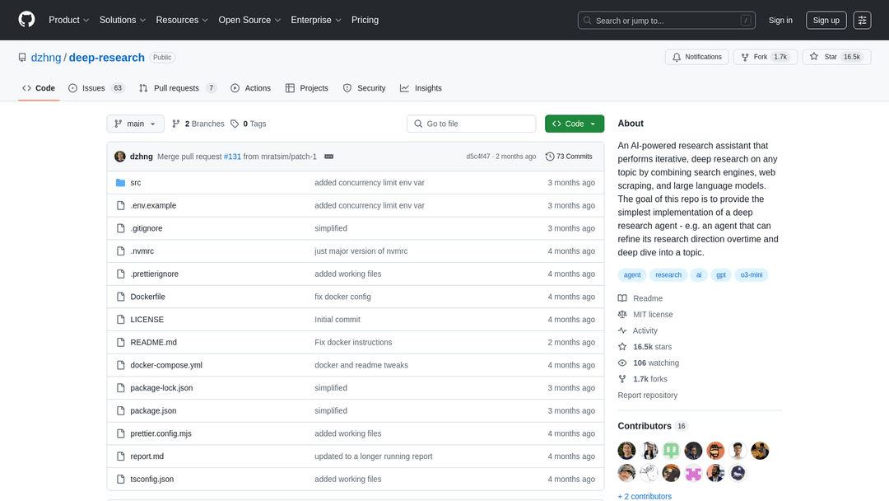889x501 pixels.
Task: Focus the Search or jump to field
Action: point(668,21)
